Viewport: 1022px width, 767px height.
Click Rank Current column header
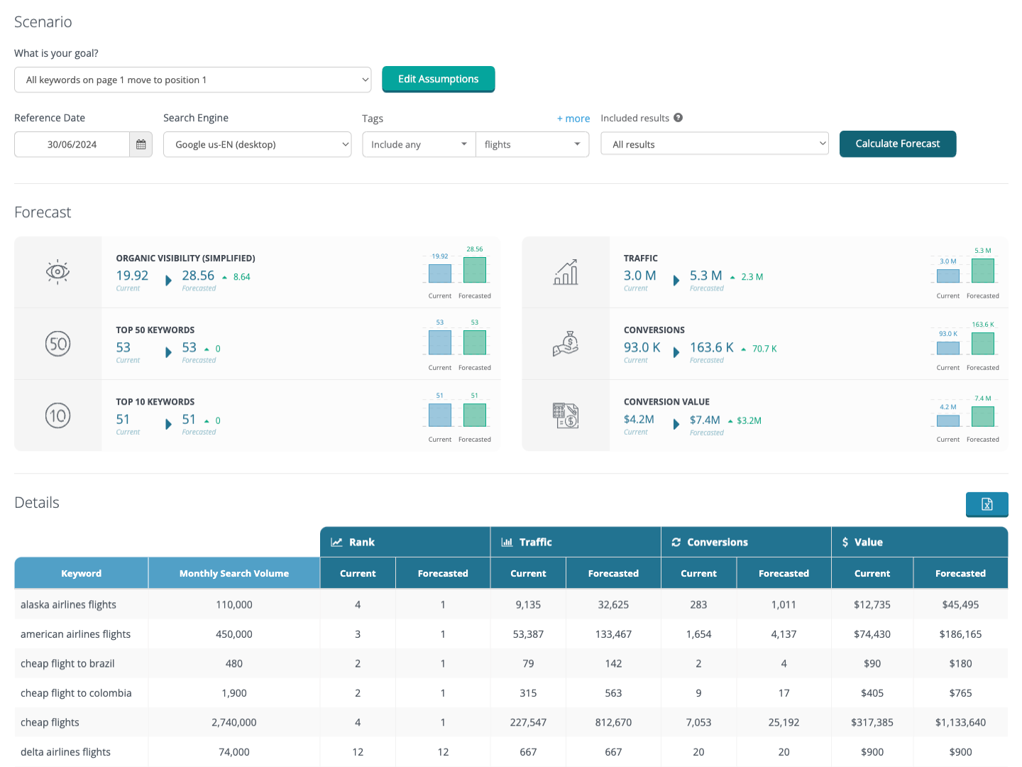pyautogui.click(x=358, y=573)
